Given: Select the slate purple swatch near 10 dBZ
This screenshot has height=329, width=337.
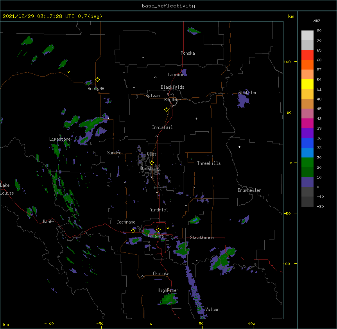Looking at the screenshot, I should (307, 182).
